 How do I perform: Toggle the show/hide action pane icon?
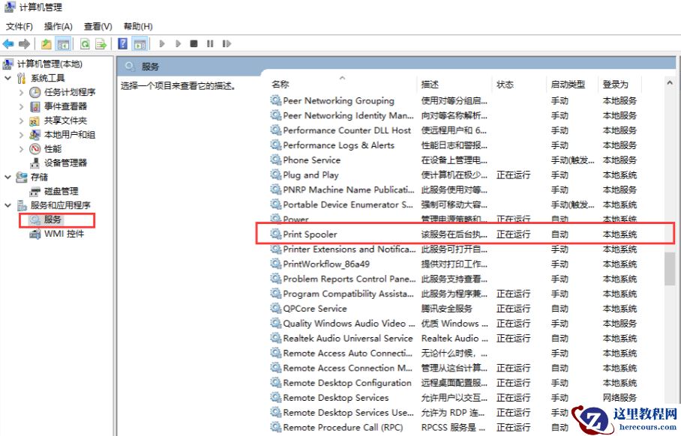click(x=141, y=43)
